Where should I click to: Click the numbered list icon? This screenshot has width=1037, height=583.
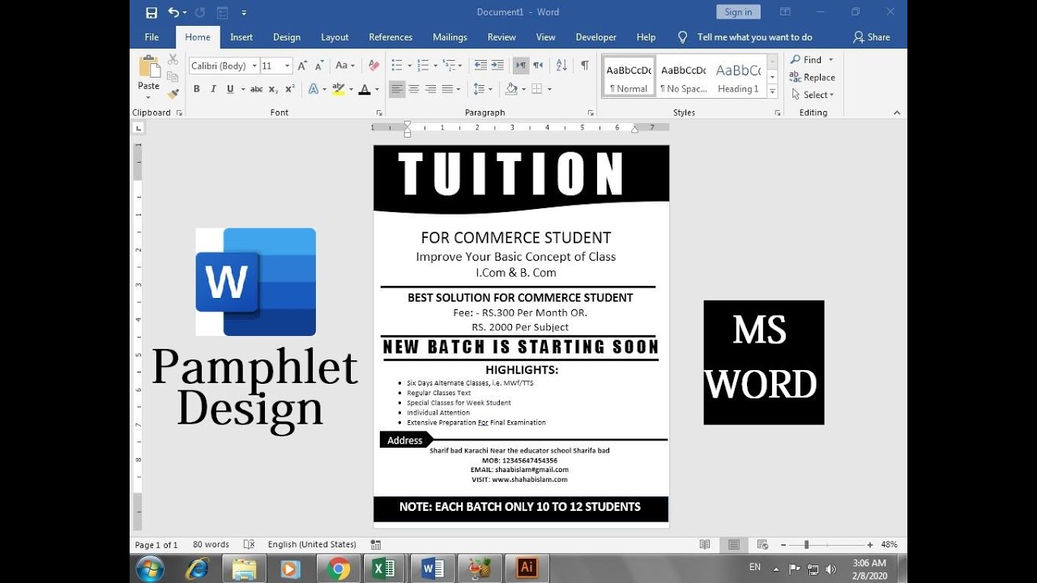[425, 66]
